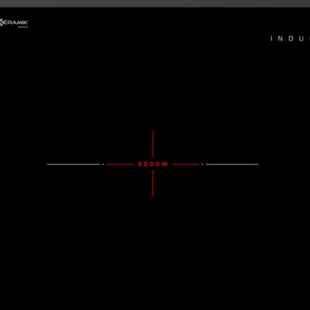Viewport: 310px width, 310px height.
Task: Click the small white dot left of center
Action: pos(103,164)
